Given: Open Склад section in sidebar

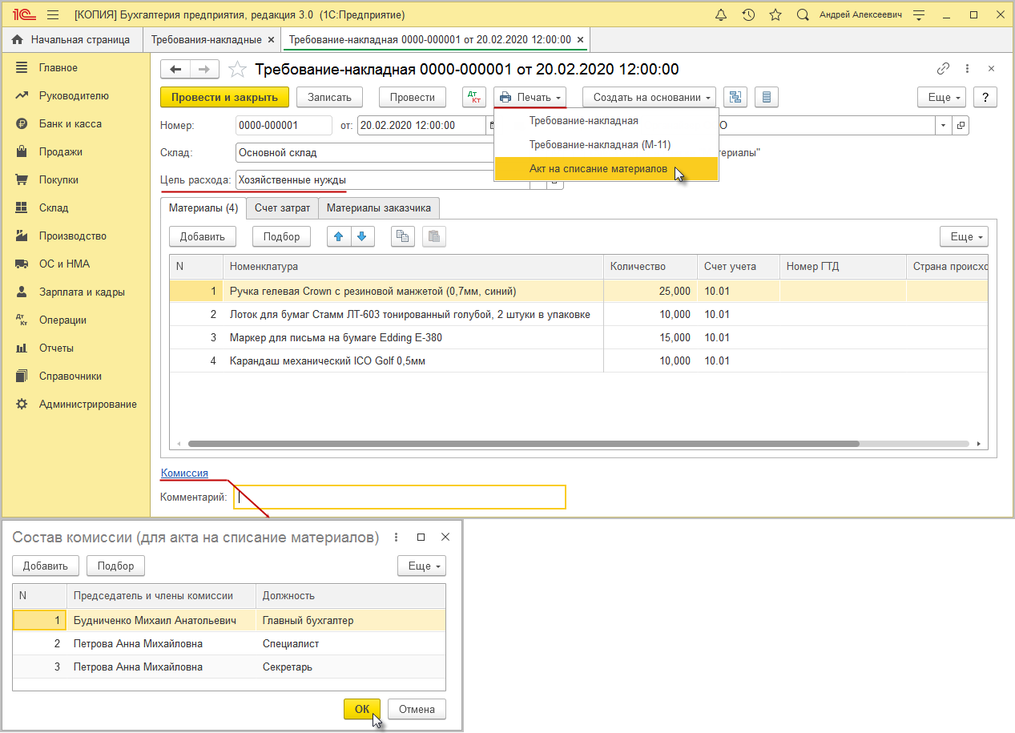Looking at the screenshot, I should [x=54, y=208].
